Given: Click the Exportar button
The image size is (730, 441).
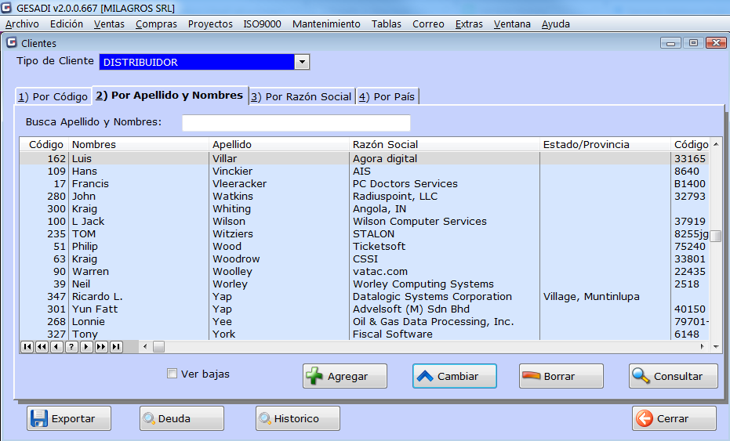Looking at the screenshot, I should pyautogui.click(x=69, y=419).
